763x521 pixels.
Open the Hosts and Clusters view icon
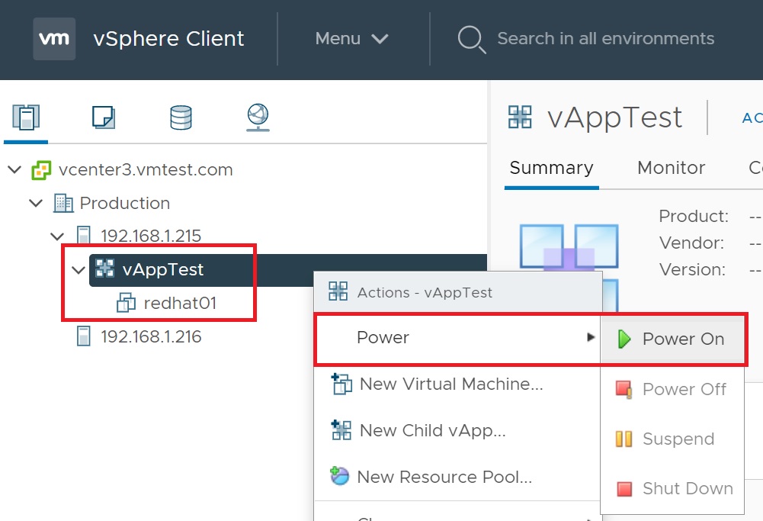[x=26, y=117]
